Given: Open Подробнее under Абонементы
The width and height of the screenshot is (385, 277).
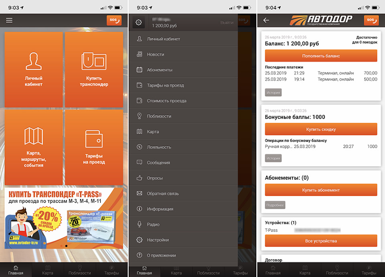Looking at the screenshot, I should point(275,205).
